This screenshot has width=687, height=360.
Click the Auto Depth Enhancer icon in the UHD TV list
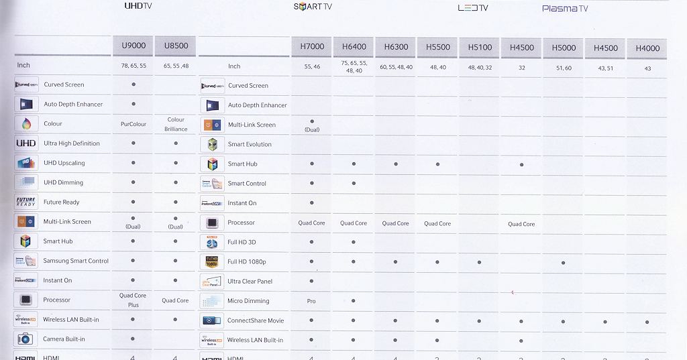coord(26,104)
